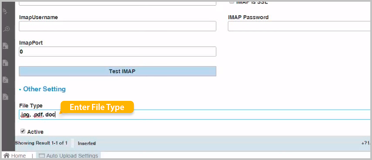Click the 'ImapUsername' label
This screenshot has width=372, height=160.
[38, 17]
